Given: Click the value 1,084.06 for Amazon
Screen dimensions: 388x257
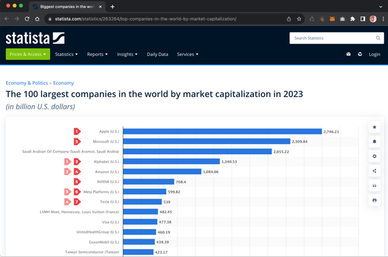Looking at the screenshot, I should [211, 172].
